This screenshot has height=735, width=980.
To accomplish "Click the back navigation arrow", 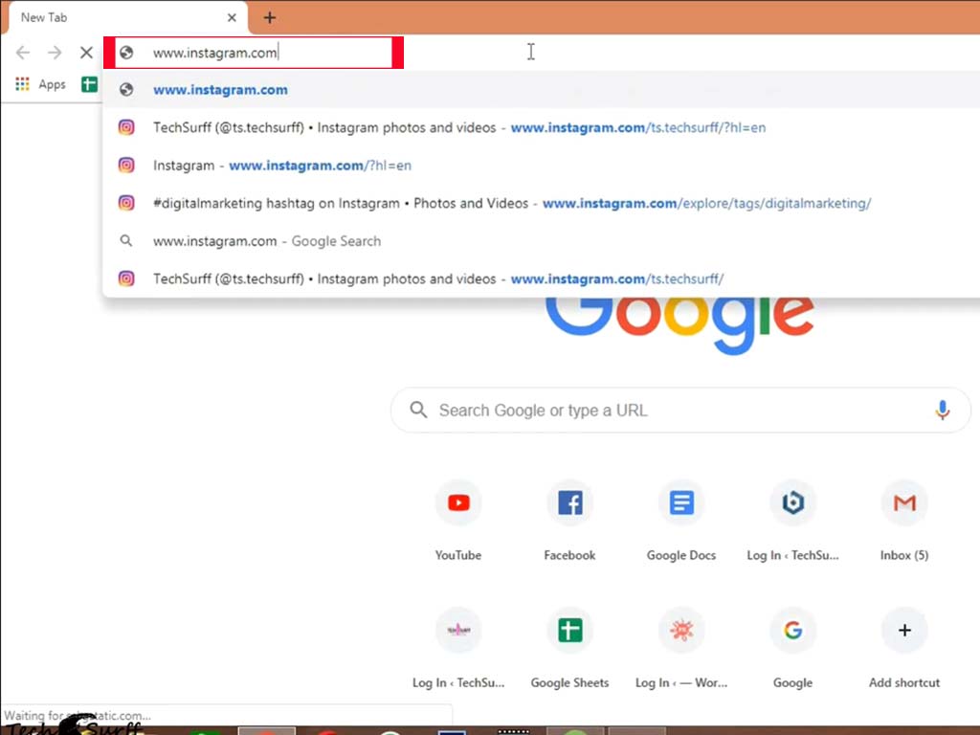I will pyautogui.click(x=23, y=53).
